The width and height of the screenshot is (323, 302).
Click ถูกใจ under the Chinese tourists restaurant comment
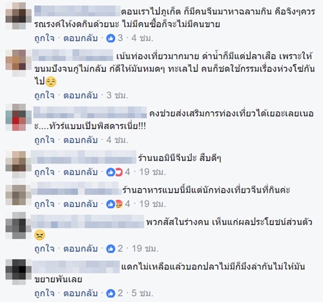(x=45, y=204)
